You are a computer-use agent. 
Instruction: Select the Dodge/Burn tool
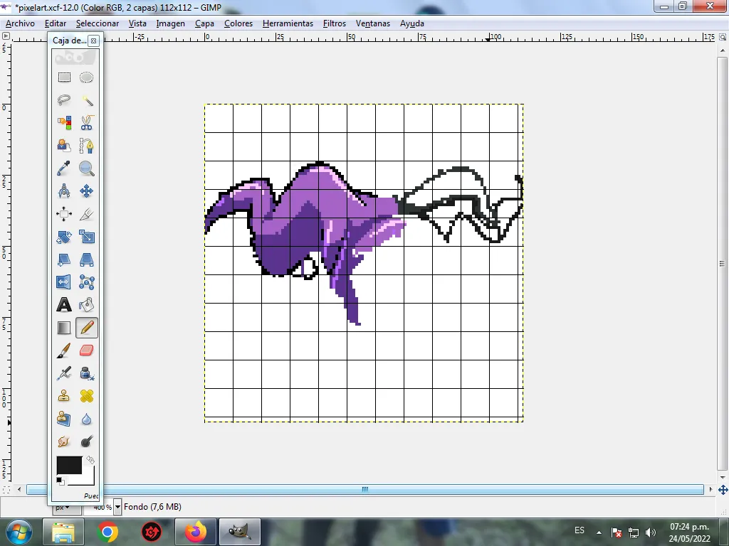[x=86, y=441]
